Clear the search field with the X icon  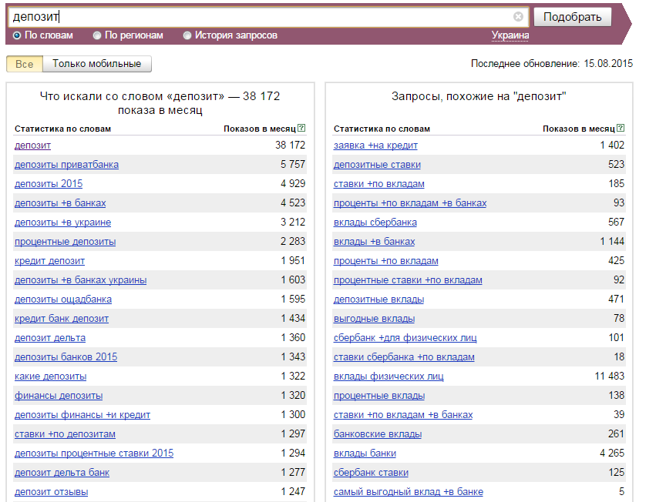[x=518, y=16]
